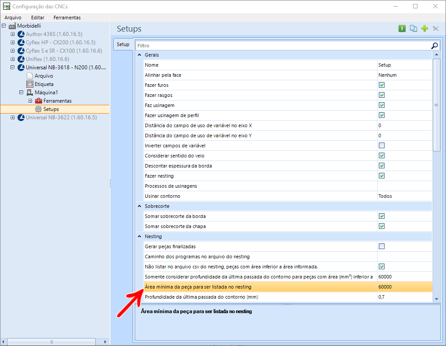The image size is (446, 346).
Task: Click the tree panel scroll-left arrow
Action: tap(3, 342)
